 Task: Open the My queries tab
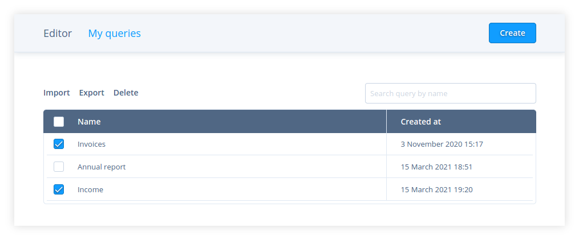[114, 34]
